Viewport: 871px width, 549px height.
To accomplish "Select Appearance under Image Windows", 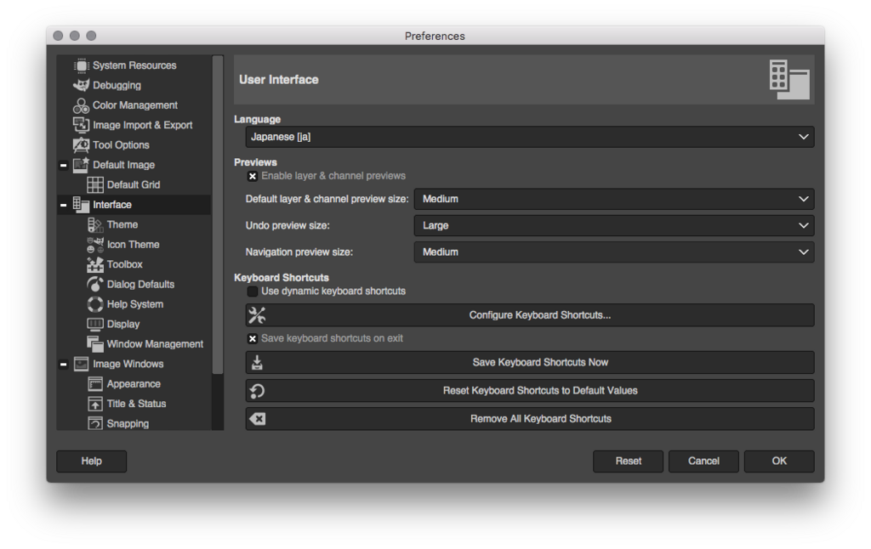I will (x=134, y=384).
